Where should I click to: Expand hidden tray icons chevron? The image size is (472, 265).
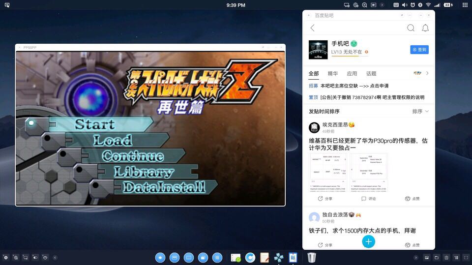point(382,5)
